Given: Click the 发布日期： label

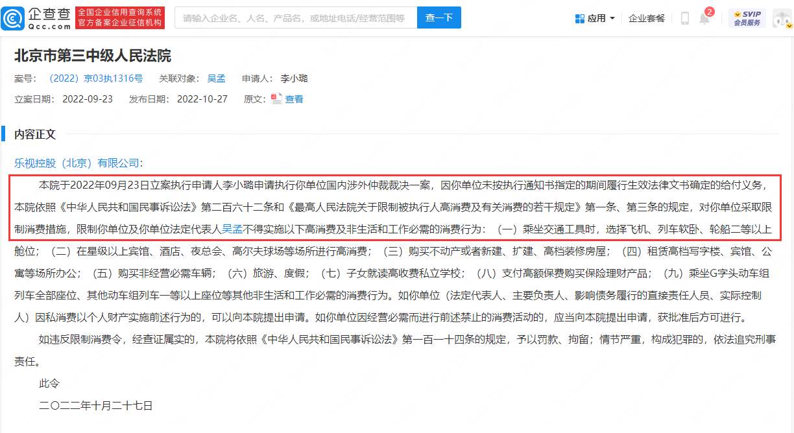Looking at the screenshot, I should pos(149,99).
